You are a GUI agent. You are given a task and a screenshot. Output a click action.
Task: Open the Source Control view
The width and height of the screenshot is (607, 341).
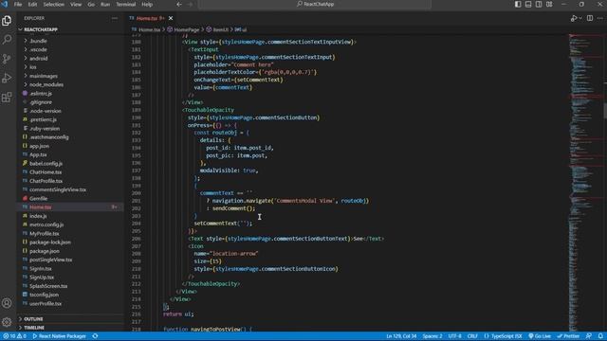pos(7,59)
